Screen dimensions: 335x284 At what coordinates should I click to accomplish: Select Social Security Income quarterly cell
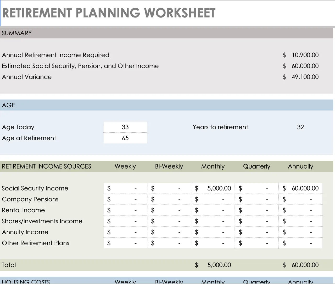pos(257,188)
